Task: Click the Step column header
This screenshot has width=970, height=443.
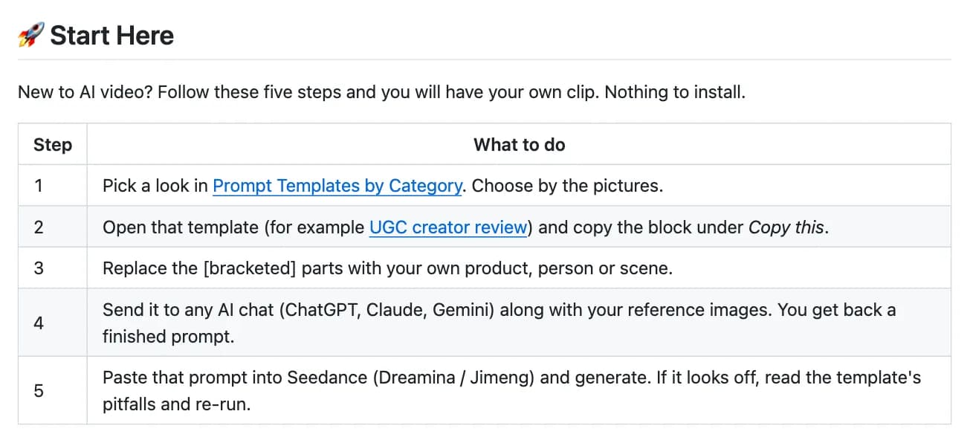Action: (53, 144)
